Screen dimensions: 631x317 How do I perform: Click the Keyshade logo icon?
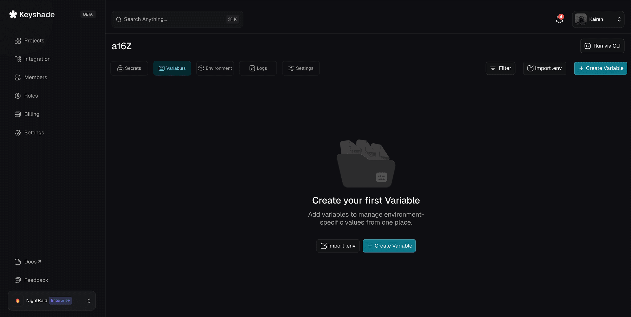13,14
